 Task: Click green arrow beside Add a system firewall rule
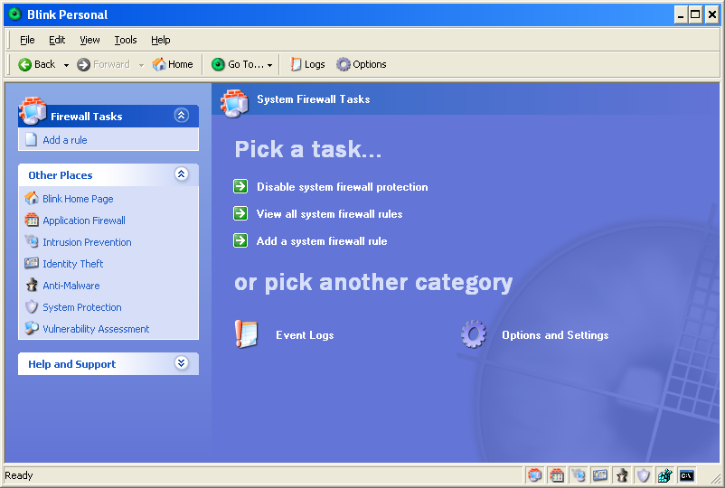240,240
